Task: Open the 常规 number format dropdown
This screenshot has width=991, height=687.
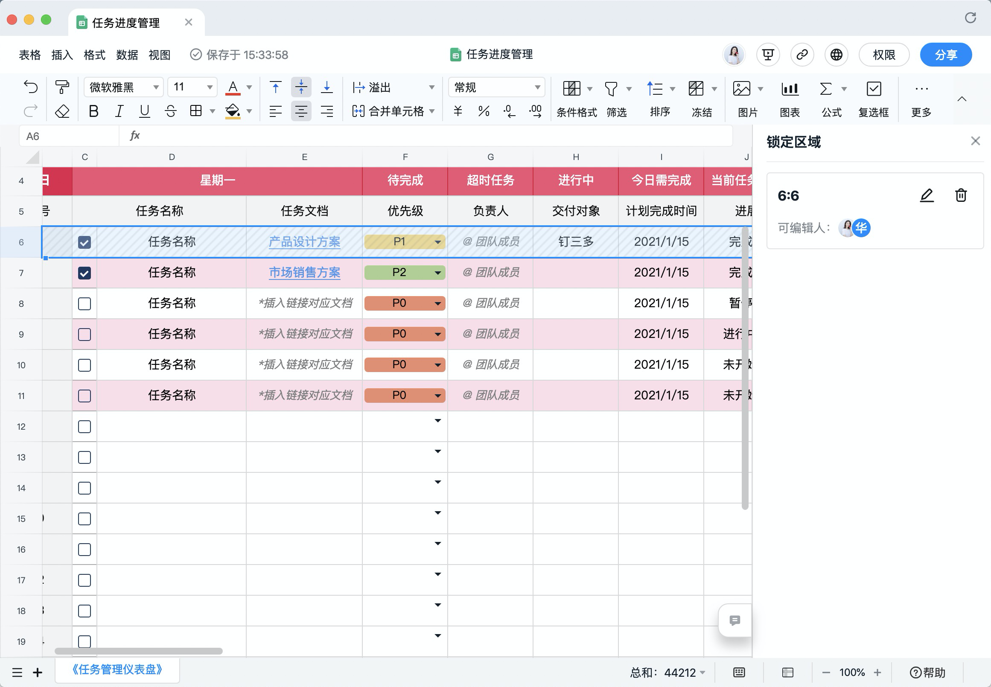Action: (x=496, y=87)
